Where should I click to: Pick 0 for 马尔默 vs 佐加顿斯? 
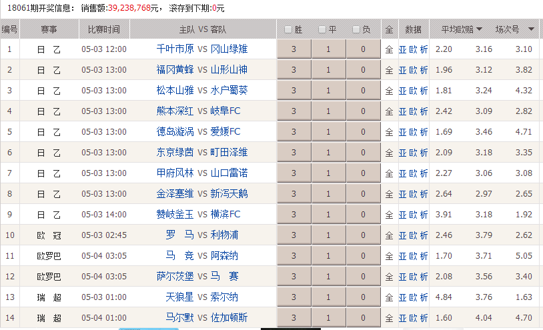point(363,318)
